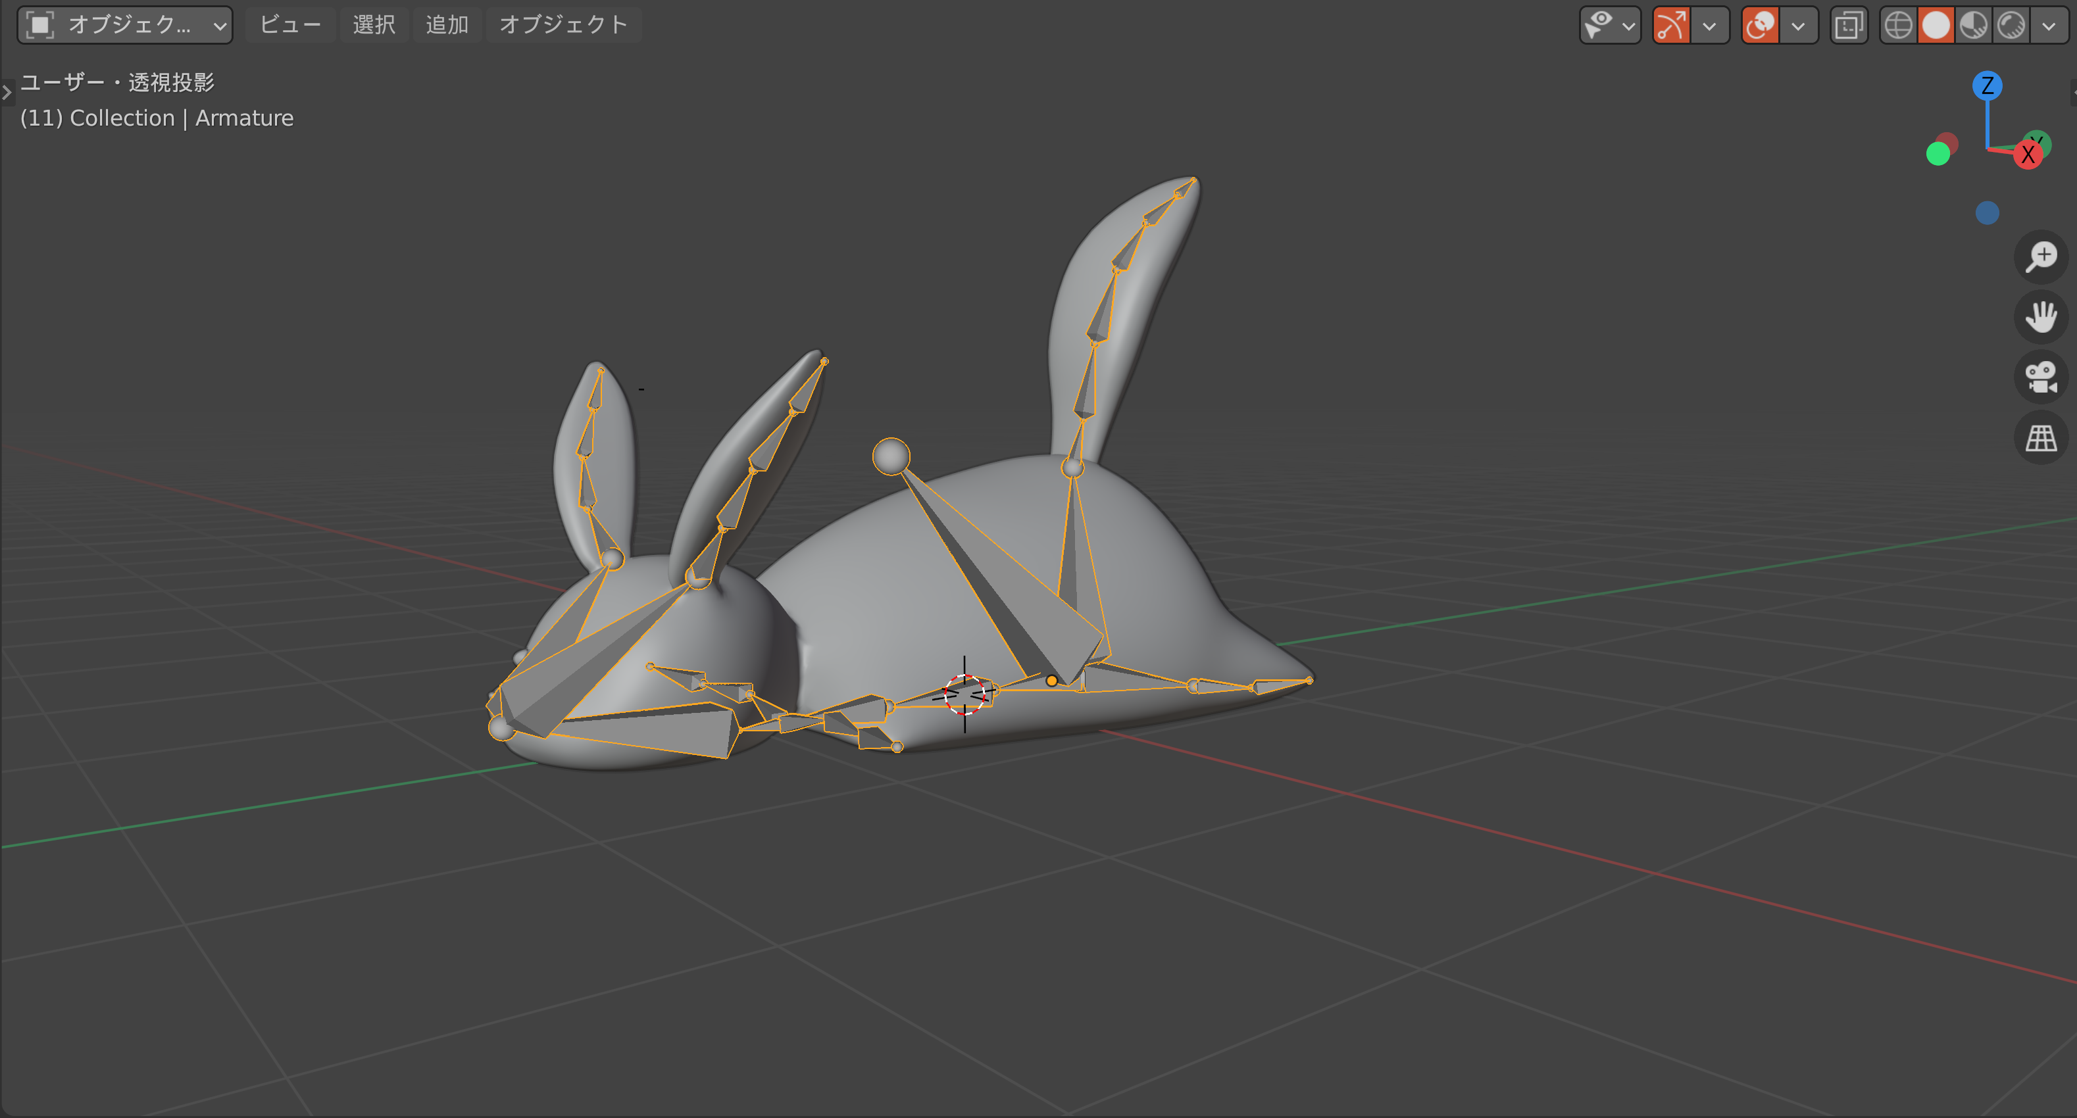
Task: Switch to solid shading mode
Action: tap(1936, 25)
